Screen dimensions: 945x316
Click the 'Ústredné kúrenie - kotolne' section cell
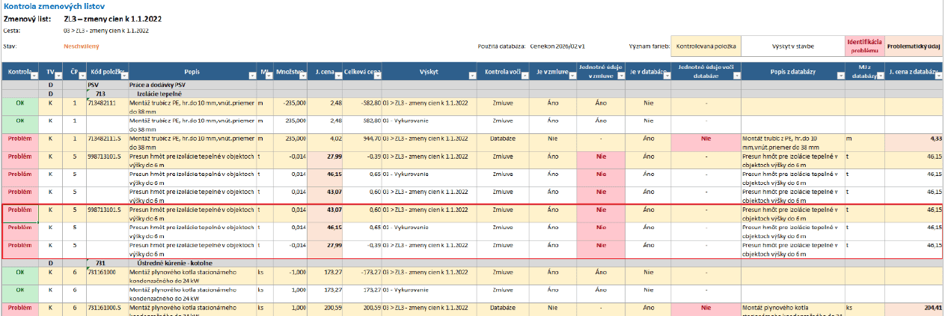click(192, 263)
